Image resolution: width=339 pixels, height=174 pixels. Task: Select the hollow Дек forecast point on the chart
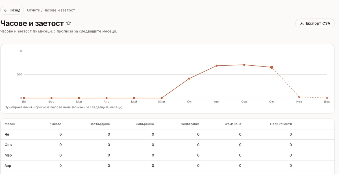(x=327, y=98)
